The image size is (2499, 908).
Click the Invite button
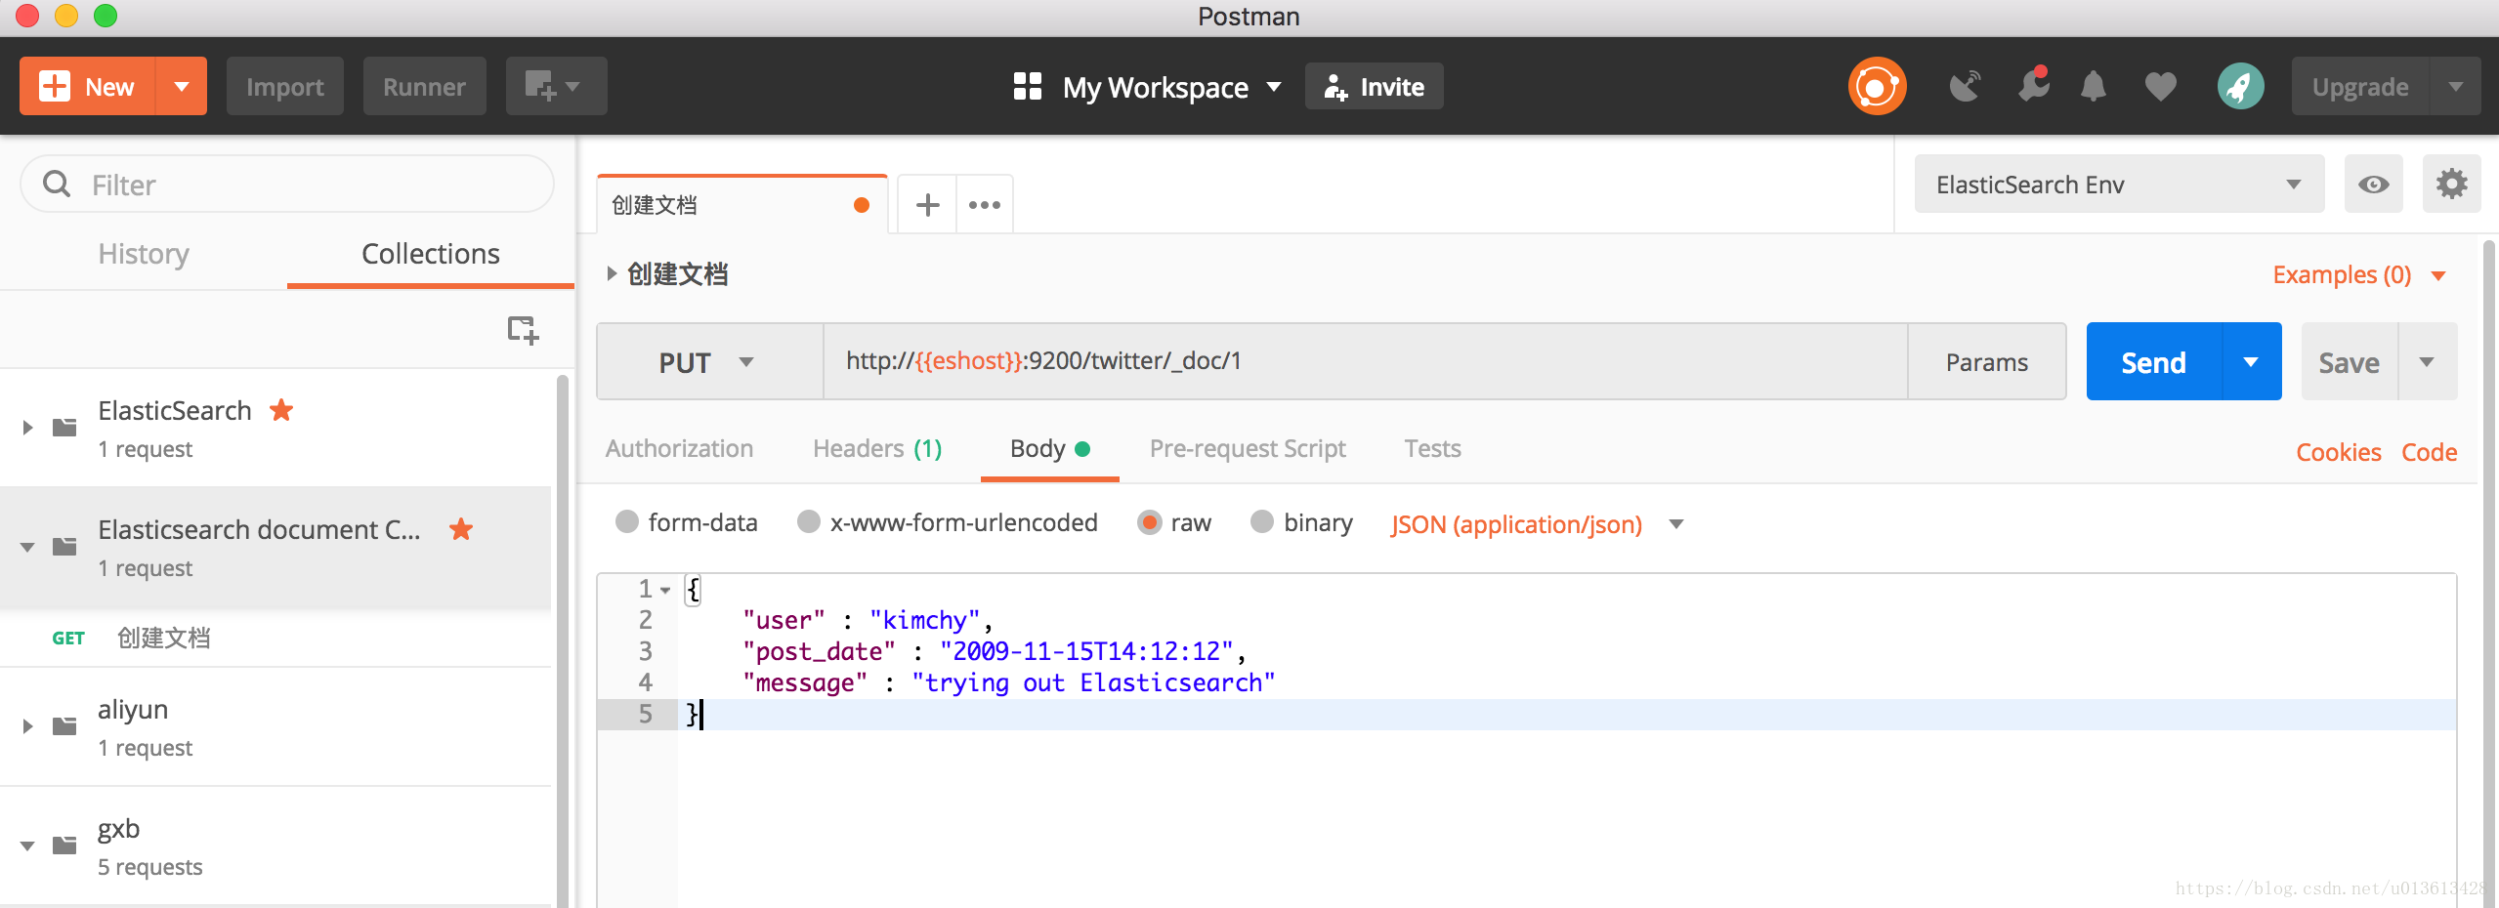[1374, 87]
